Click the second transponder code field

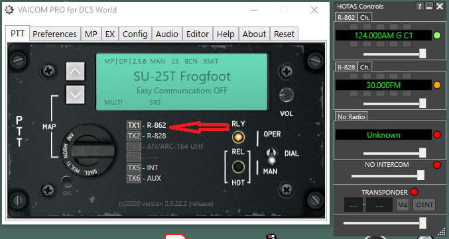[379, 205]
